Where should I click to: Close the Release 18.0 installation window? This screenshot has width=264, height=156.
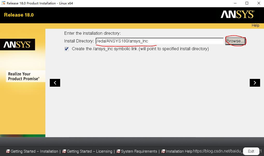[259, 3]
